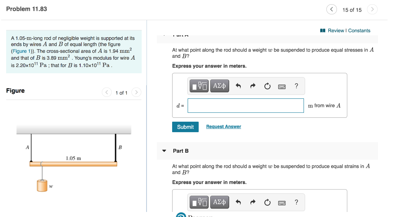397x217 pixels.
Task: Open Greek symbols ΑΣΦ menu in Part B
Action: (x=219, y=202)
